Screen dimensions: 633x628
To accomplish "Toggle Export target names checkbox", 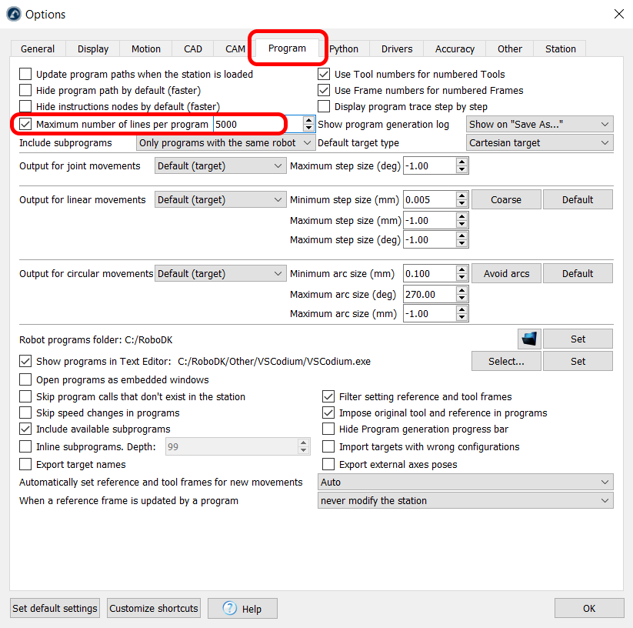I will (26, 465).
